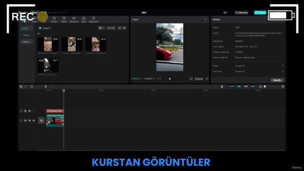This screenshot has width=304, height=171.
Task: Click the Shortcut button
Action: [x=241, y=13]
